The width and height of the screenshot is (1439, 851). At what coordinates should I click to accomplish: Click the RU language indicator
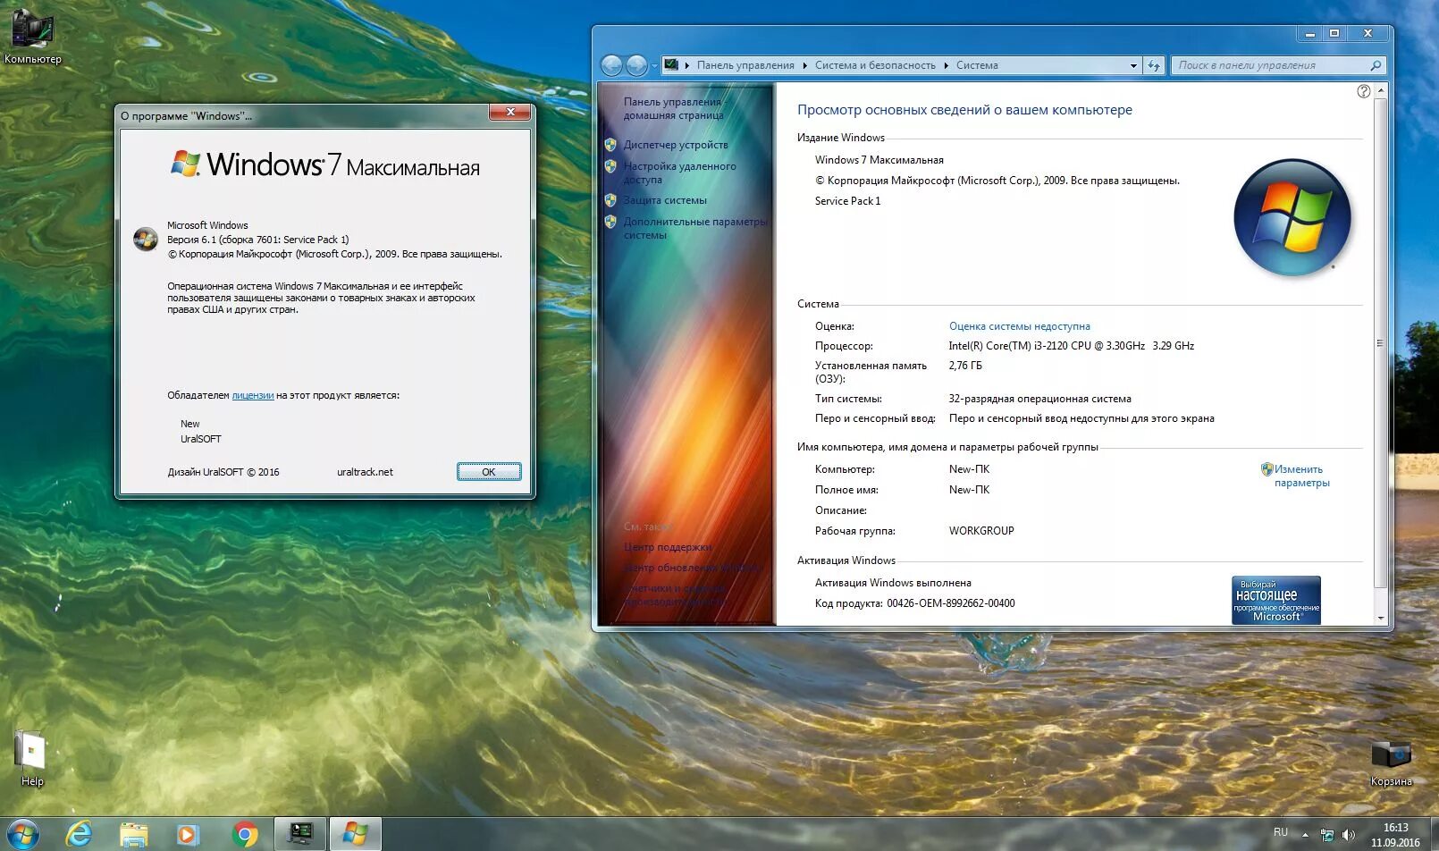(x=1281, y=832)
